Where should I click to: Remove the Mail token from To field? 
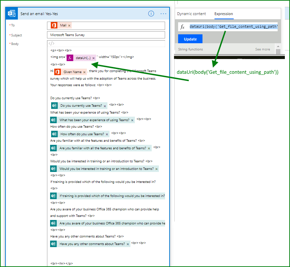click(x=69, y=25)
